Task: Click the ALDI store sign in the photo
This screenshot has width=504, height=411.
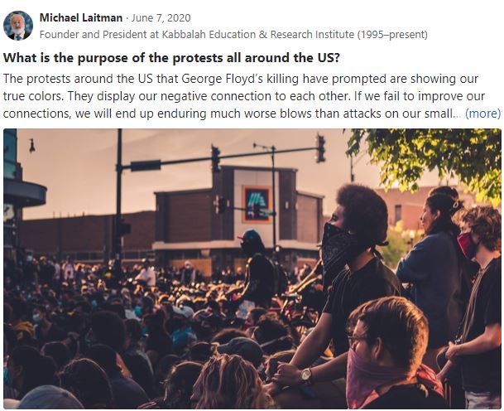Action: click(x=256, y=203)
